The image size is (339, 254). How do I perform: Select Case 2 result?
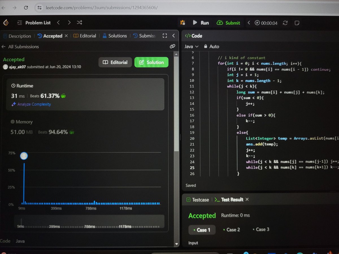[231, 229]
